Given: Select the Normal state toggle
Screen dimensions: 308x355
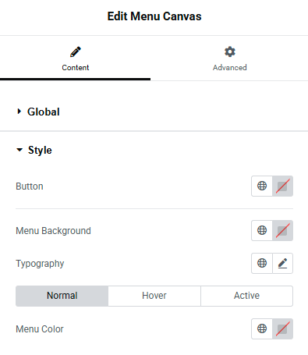Looking at the screenshot, I should coord(62,296).
